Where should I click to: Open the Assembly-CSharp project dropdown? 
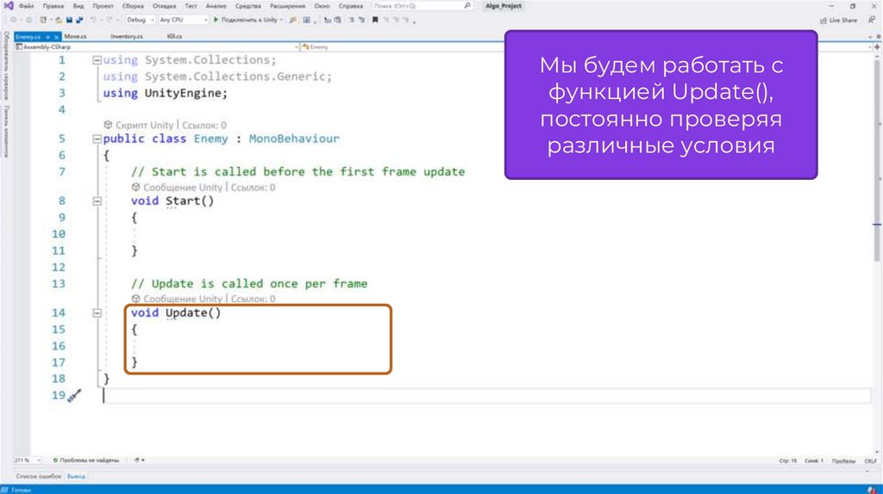click(x=157, y=47)
